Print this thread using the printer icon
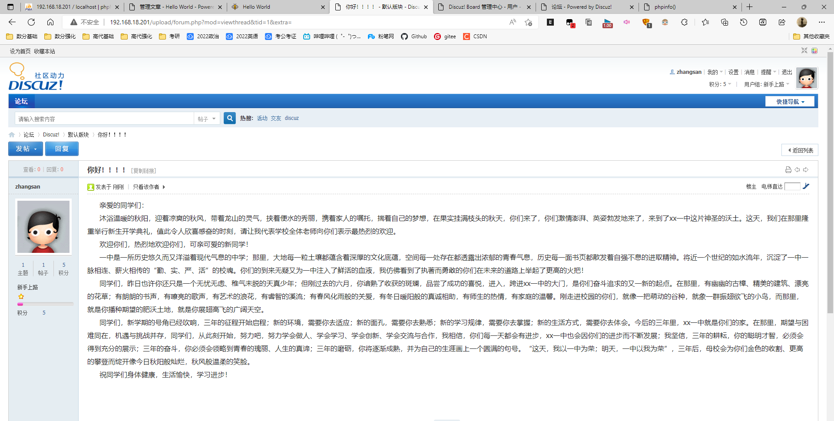 tap(788, 170)
